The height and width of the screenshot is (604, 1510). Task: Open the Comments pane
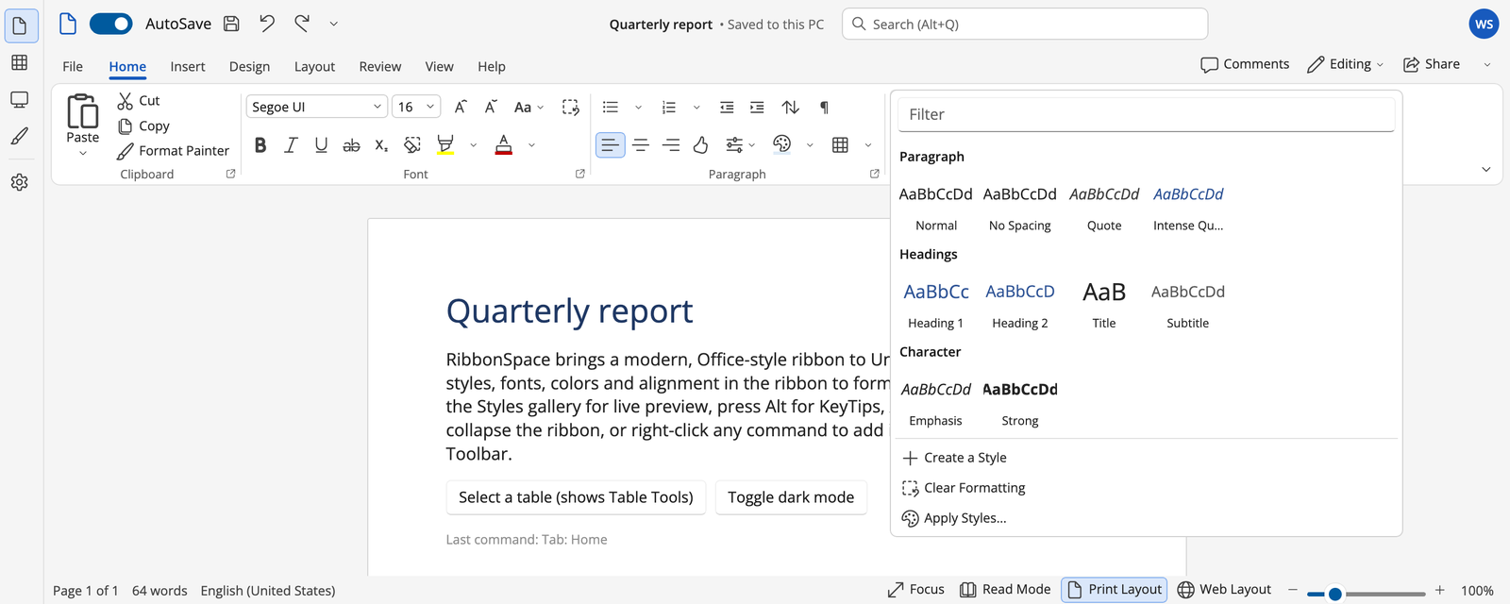(1245, 64)
